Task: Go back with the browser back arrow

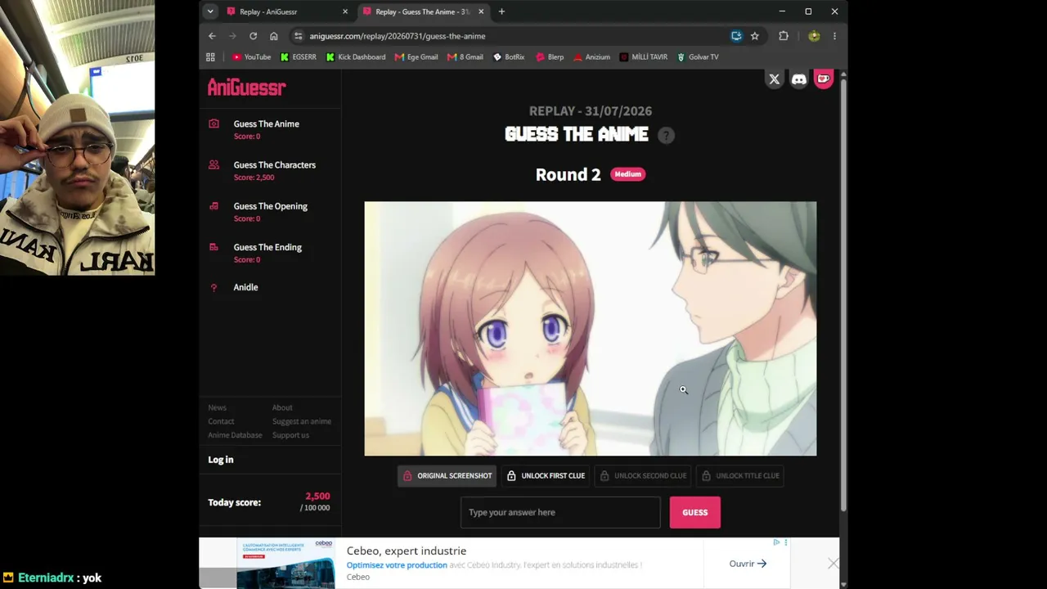Action: pos(212,36)
